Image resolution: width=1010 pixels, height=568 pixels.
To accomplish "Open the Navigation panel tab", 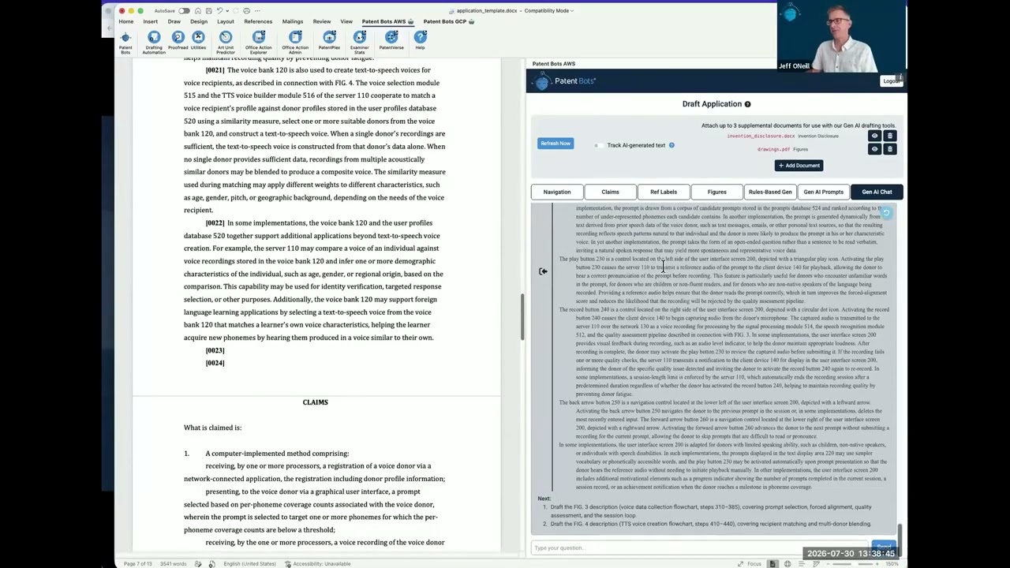I will click(x=557, y=192).
